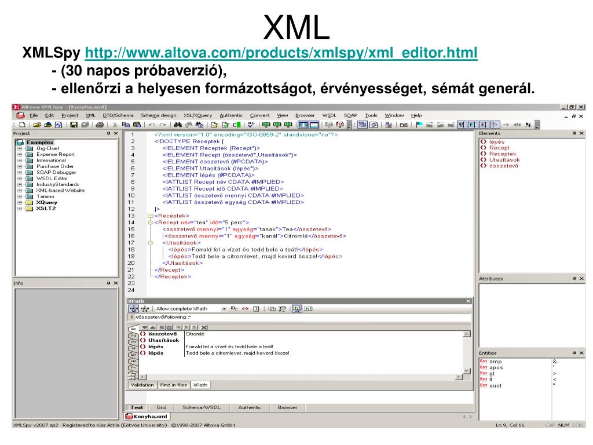
Task: Open the Tools menu
Action: [371, 115]
